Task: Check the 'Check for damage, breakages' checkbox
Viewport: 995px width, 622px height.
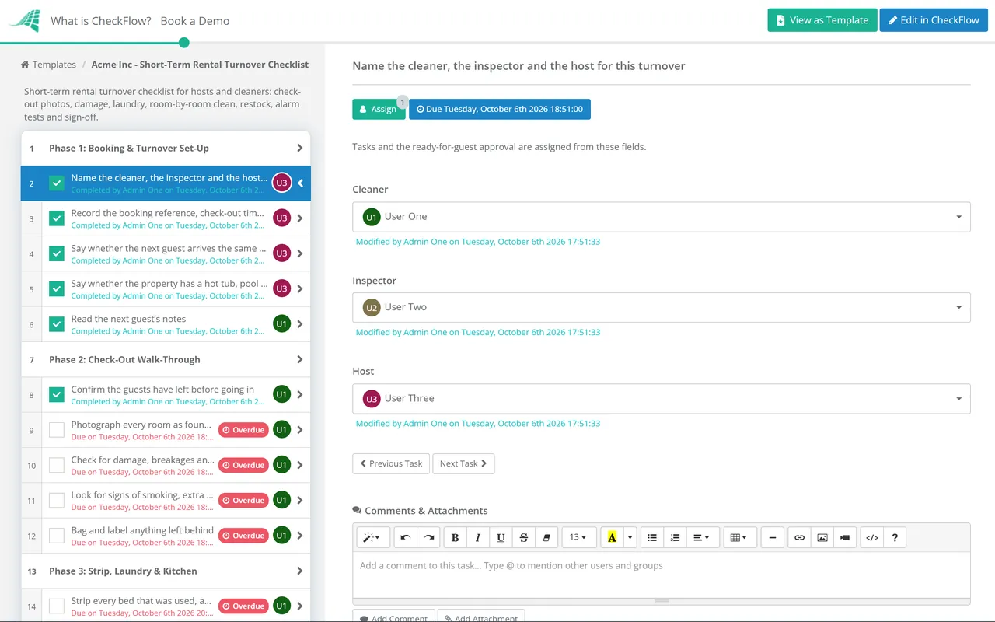Action: 57,465
